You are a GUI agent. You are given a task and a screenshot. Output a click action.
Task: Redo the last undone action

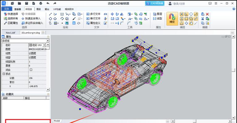(x=55, y=3)
